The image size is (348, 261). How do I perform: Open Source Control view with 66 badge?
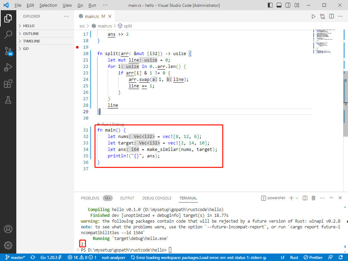[8, 51]
